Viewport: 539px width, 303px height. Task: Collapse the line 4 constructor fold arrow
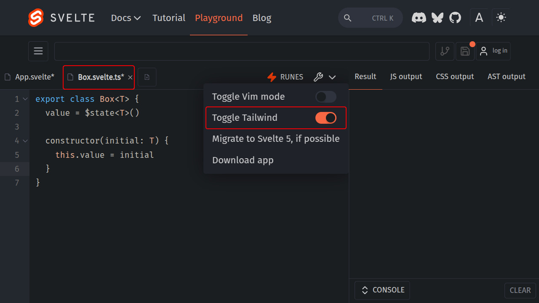(x=25, y=141)
